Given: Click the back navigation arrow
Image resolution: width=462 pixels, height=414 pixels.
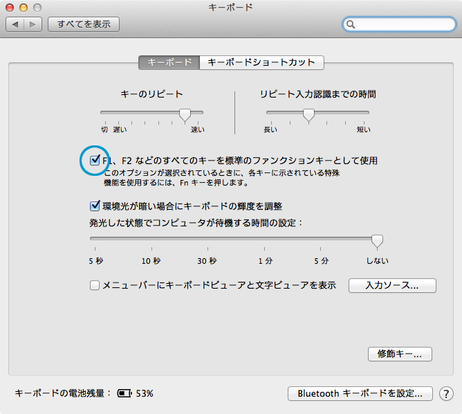Looking at the screenshot, I should click(15, 24).
